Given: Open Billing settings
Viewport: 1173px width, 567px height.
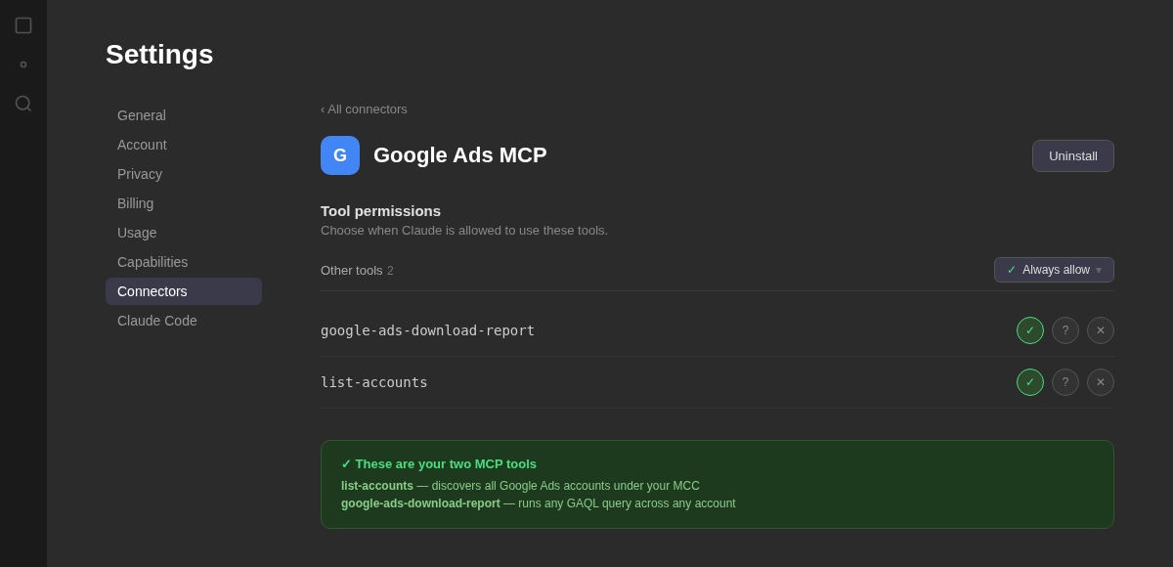Looking at the screenshot, I should coord(184,203).
